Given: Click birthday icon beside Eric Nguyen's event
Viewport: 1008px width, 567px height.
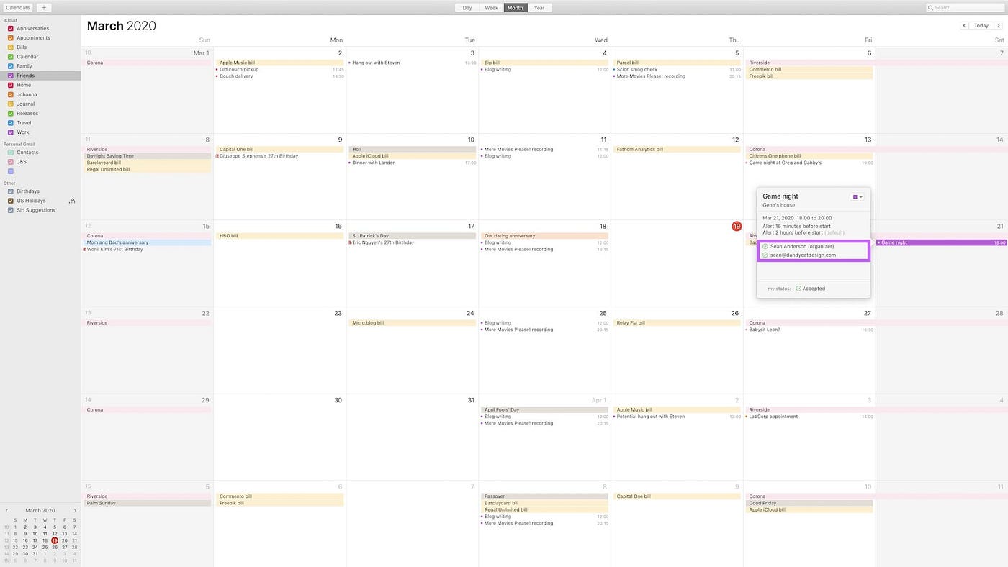Looking at the screenshot, I should pyautogui.click(x=349, y=242).
